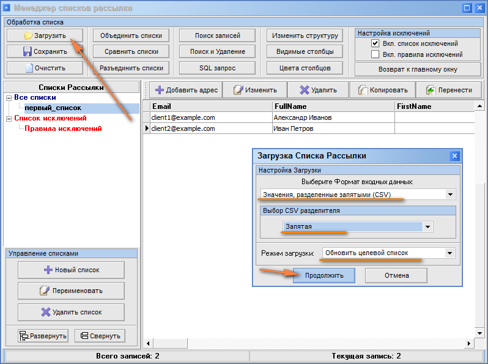Click the tree icon on Развернуть
Screen dimensions: 488x364
coord(24,336)
